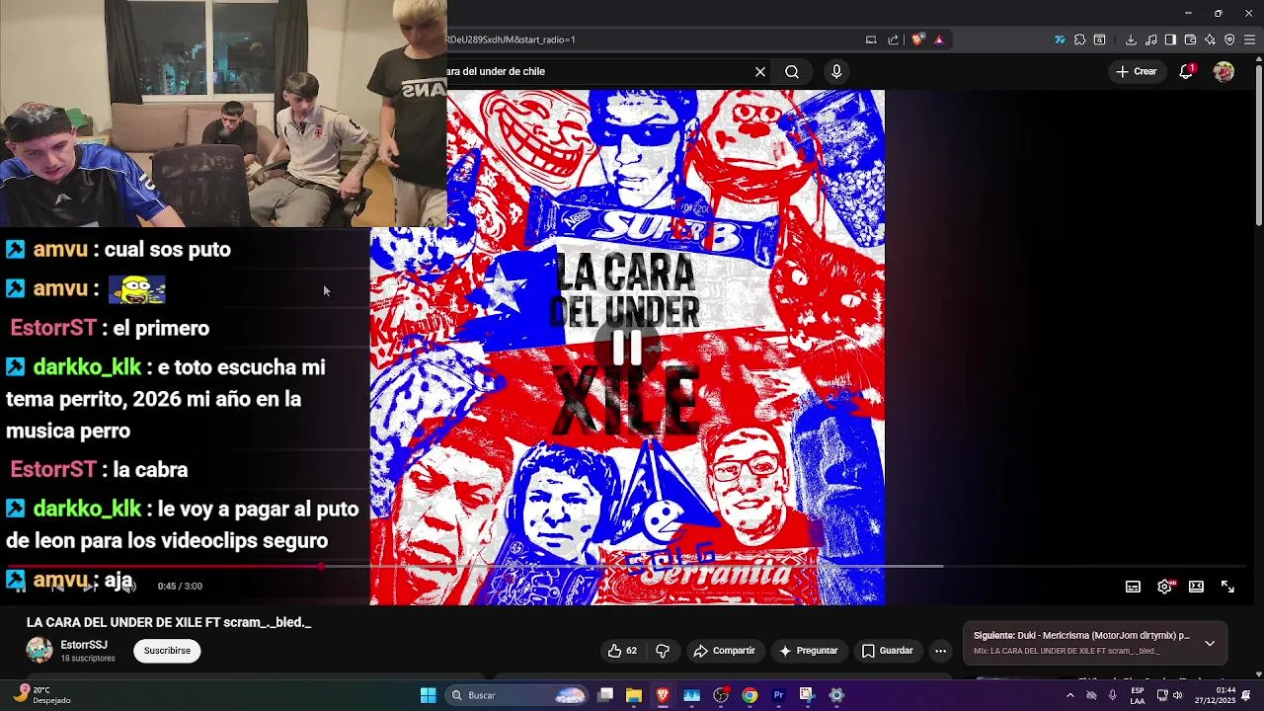Open the ESP LAA language selector
Viewport: 1264px width, 711px height.
[x=1138, y=695]
